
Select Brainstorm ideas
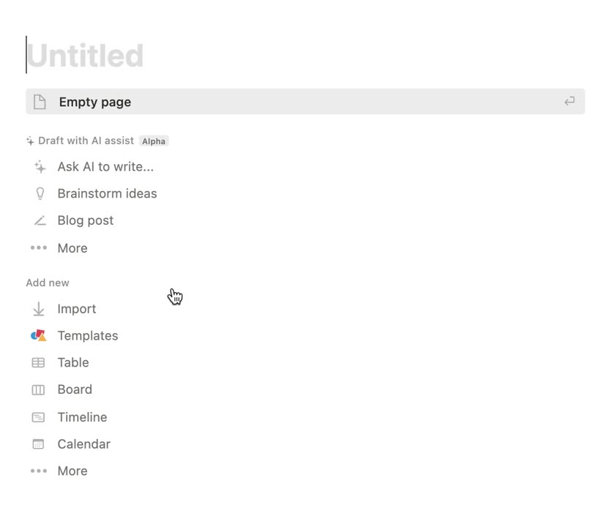click(107, 194)
